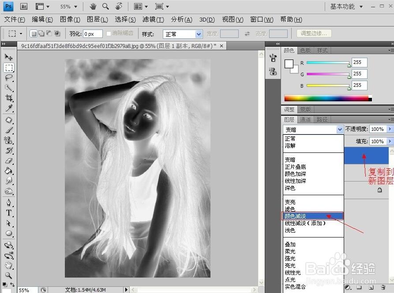The width and height of the screenshot is (394, 293).
Task: Select the Spot Healing Brush tool
Action: point(9,120)
